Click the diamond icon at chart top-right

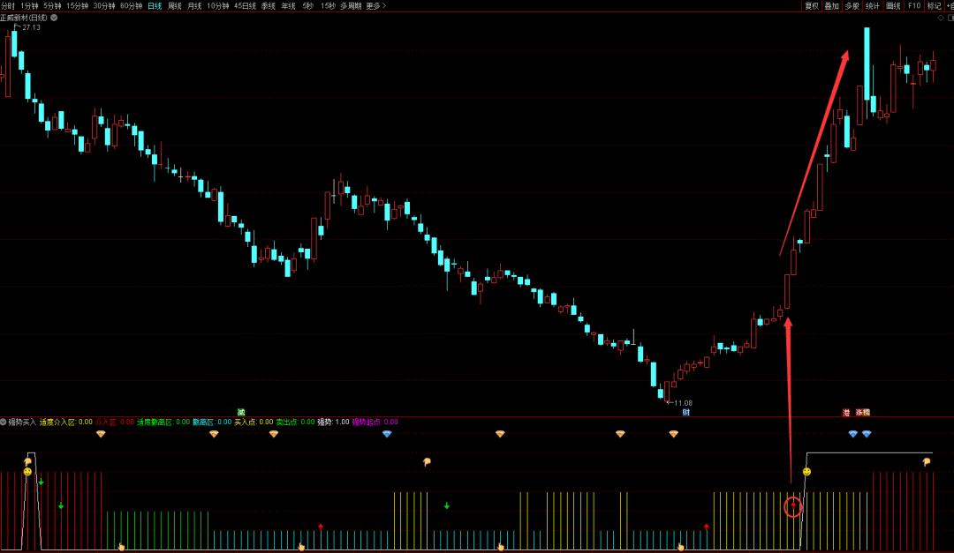coord(941,18)
